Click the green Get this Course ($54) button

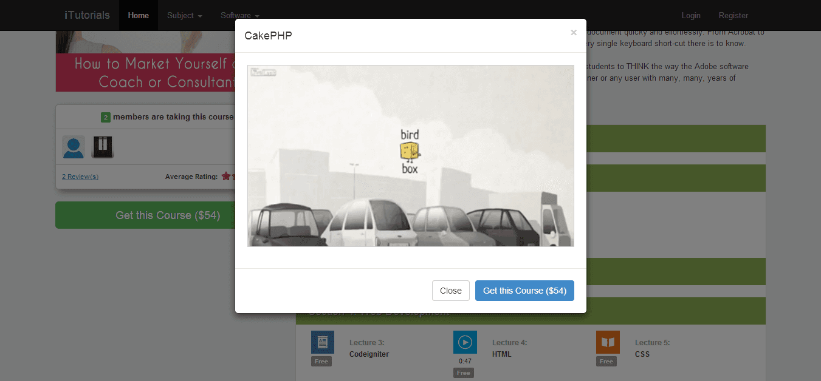pos(145,215)
